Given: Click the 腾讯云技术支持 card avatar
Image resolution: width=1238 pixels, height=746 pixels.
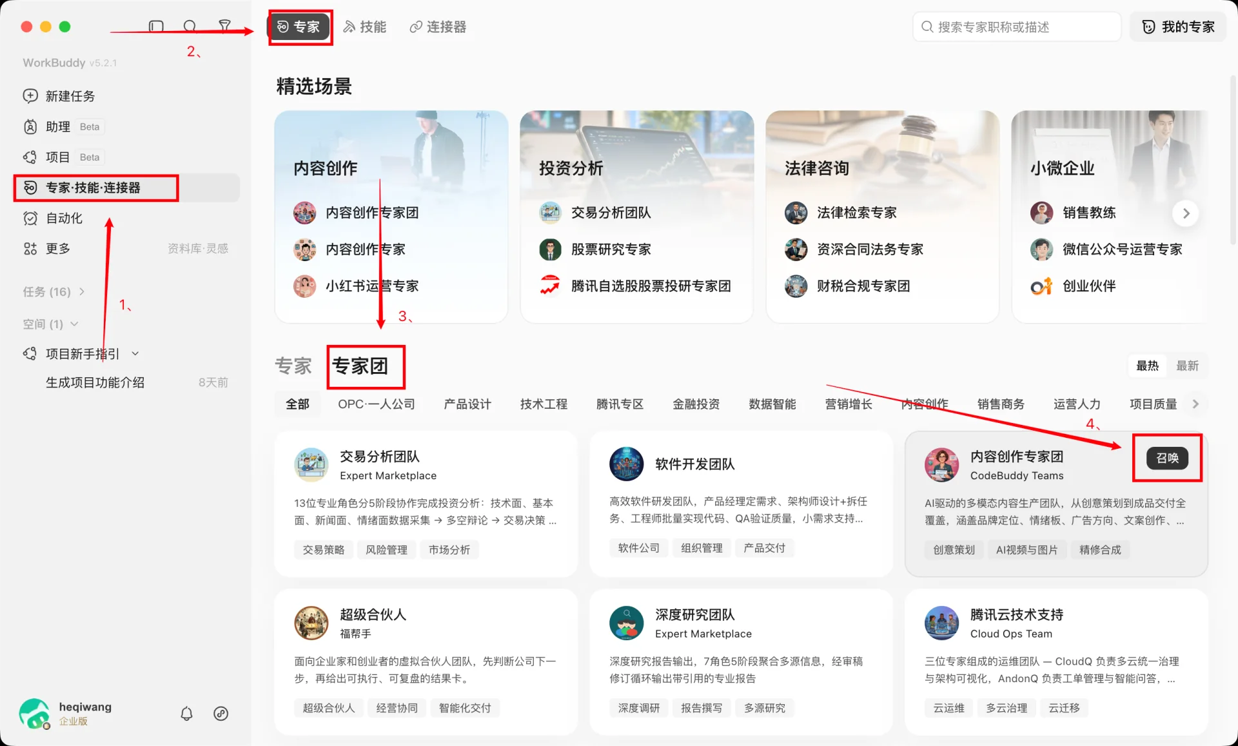Looking at the screenshot, I should pos(941,623).
